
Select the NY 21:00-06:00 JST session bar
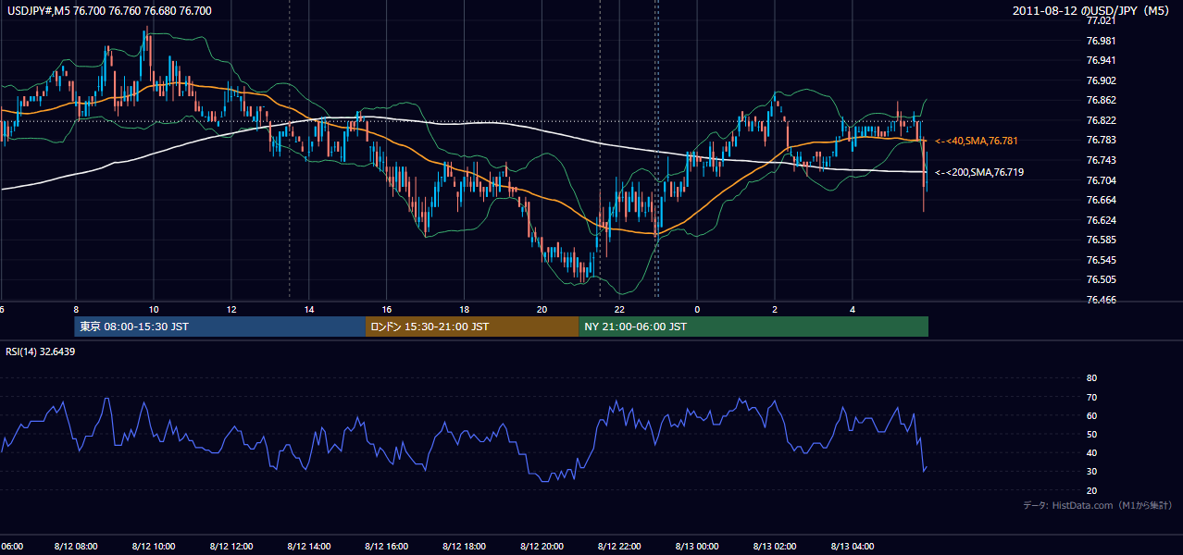tap(753, 327)
